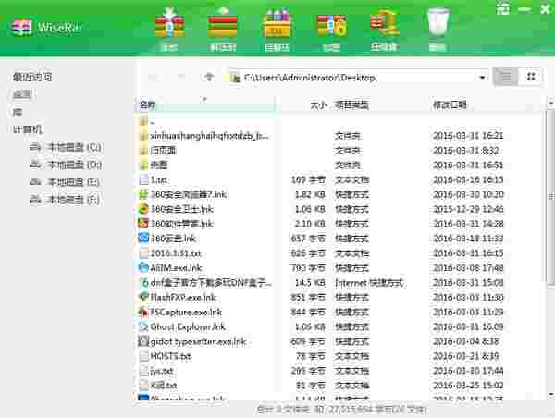Click the scrollbar up arrow in file list
Screen dimensions: 555x418
pos(550,104)
